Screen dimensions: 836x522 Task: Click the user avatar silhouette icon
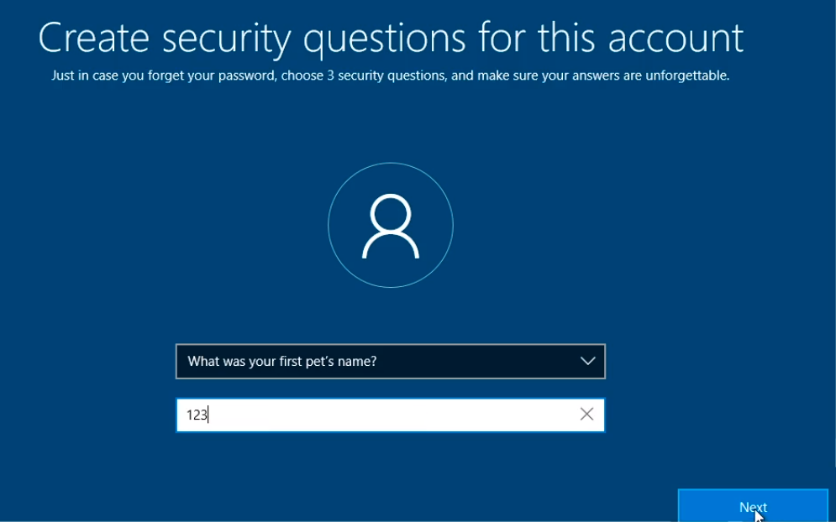point(391,226)
